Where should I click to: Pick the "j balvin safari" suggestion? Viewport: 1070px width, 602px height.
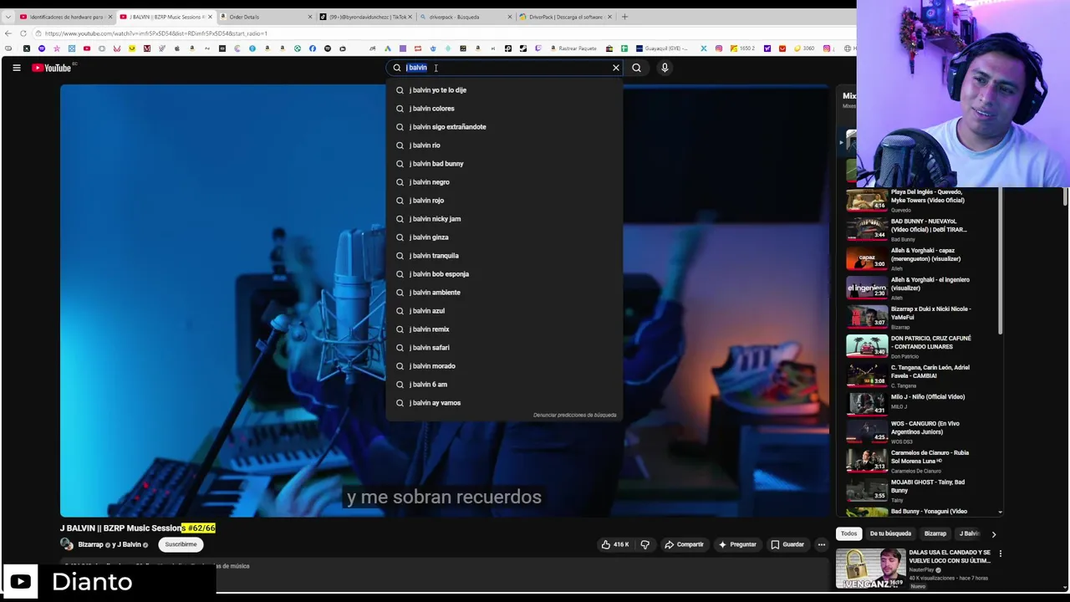click(505, 348)
